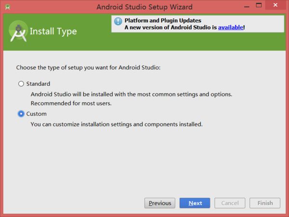289x217 pixels.
Task: Click the 'Install Type' heading text
Action: point(53,31)
